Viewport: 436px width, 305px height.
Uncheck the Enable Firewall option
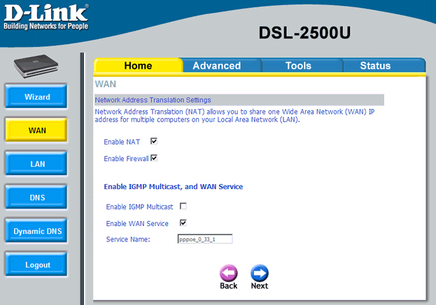[154, 158]
